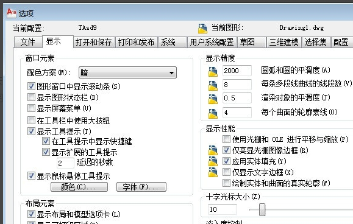Toggle 显示工具提示 checkbox
The image size is (353, 224).
(x=31, y=131)
